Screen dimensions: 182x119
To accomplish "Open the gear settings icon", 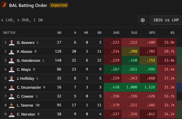I will 143,20.
